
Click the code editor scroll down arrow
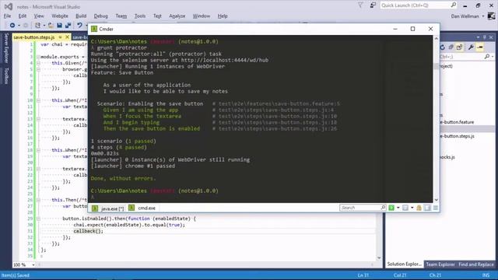pyautogui.click(x=379, y=257)
